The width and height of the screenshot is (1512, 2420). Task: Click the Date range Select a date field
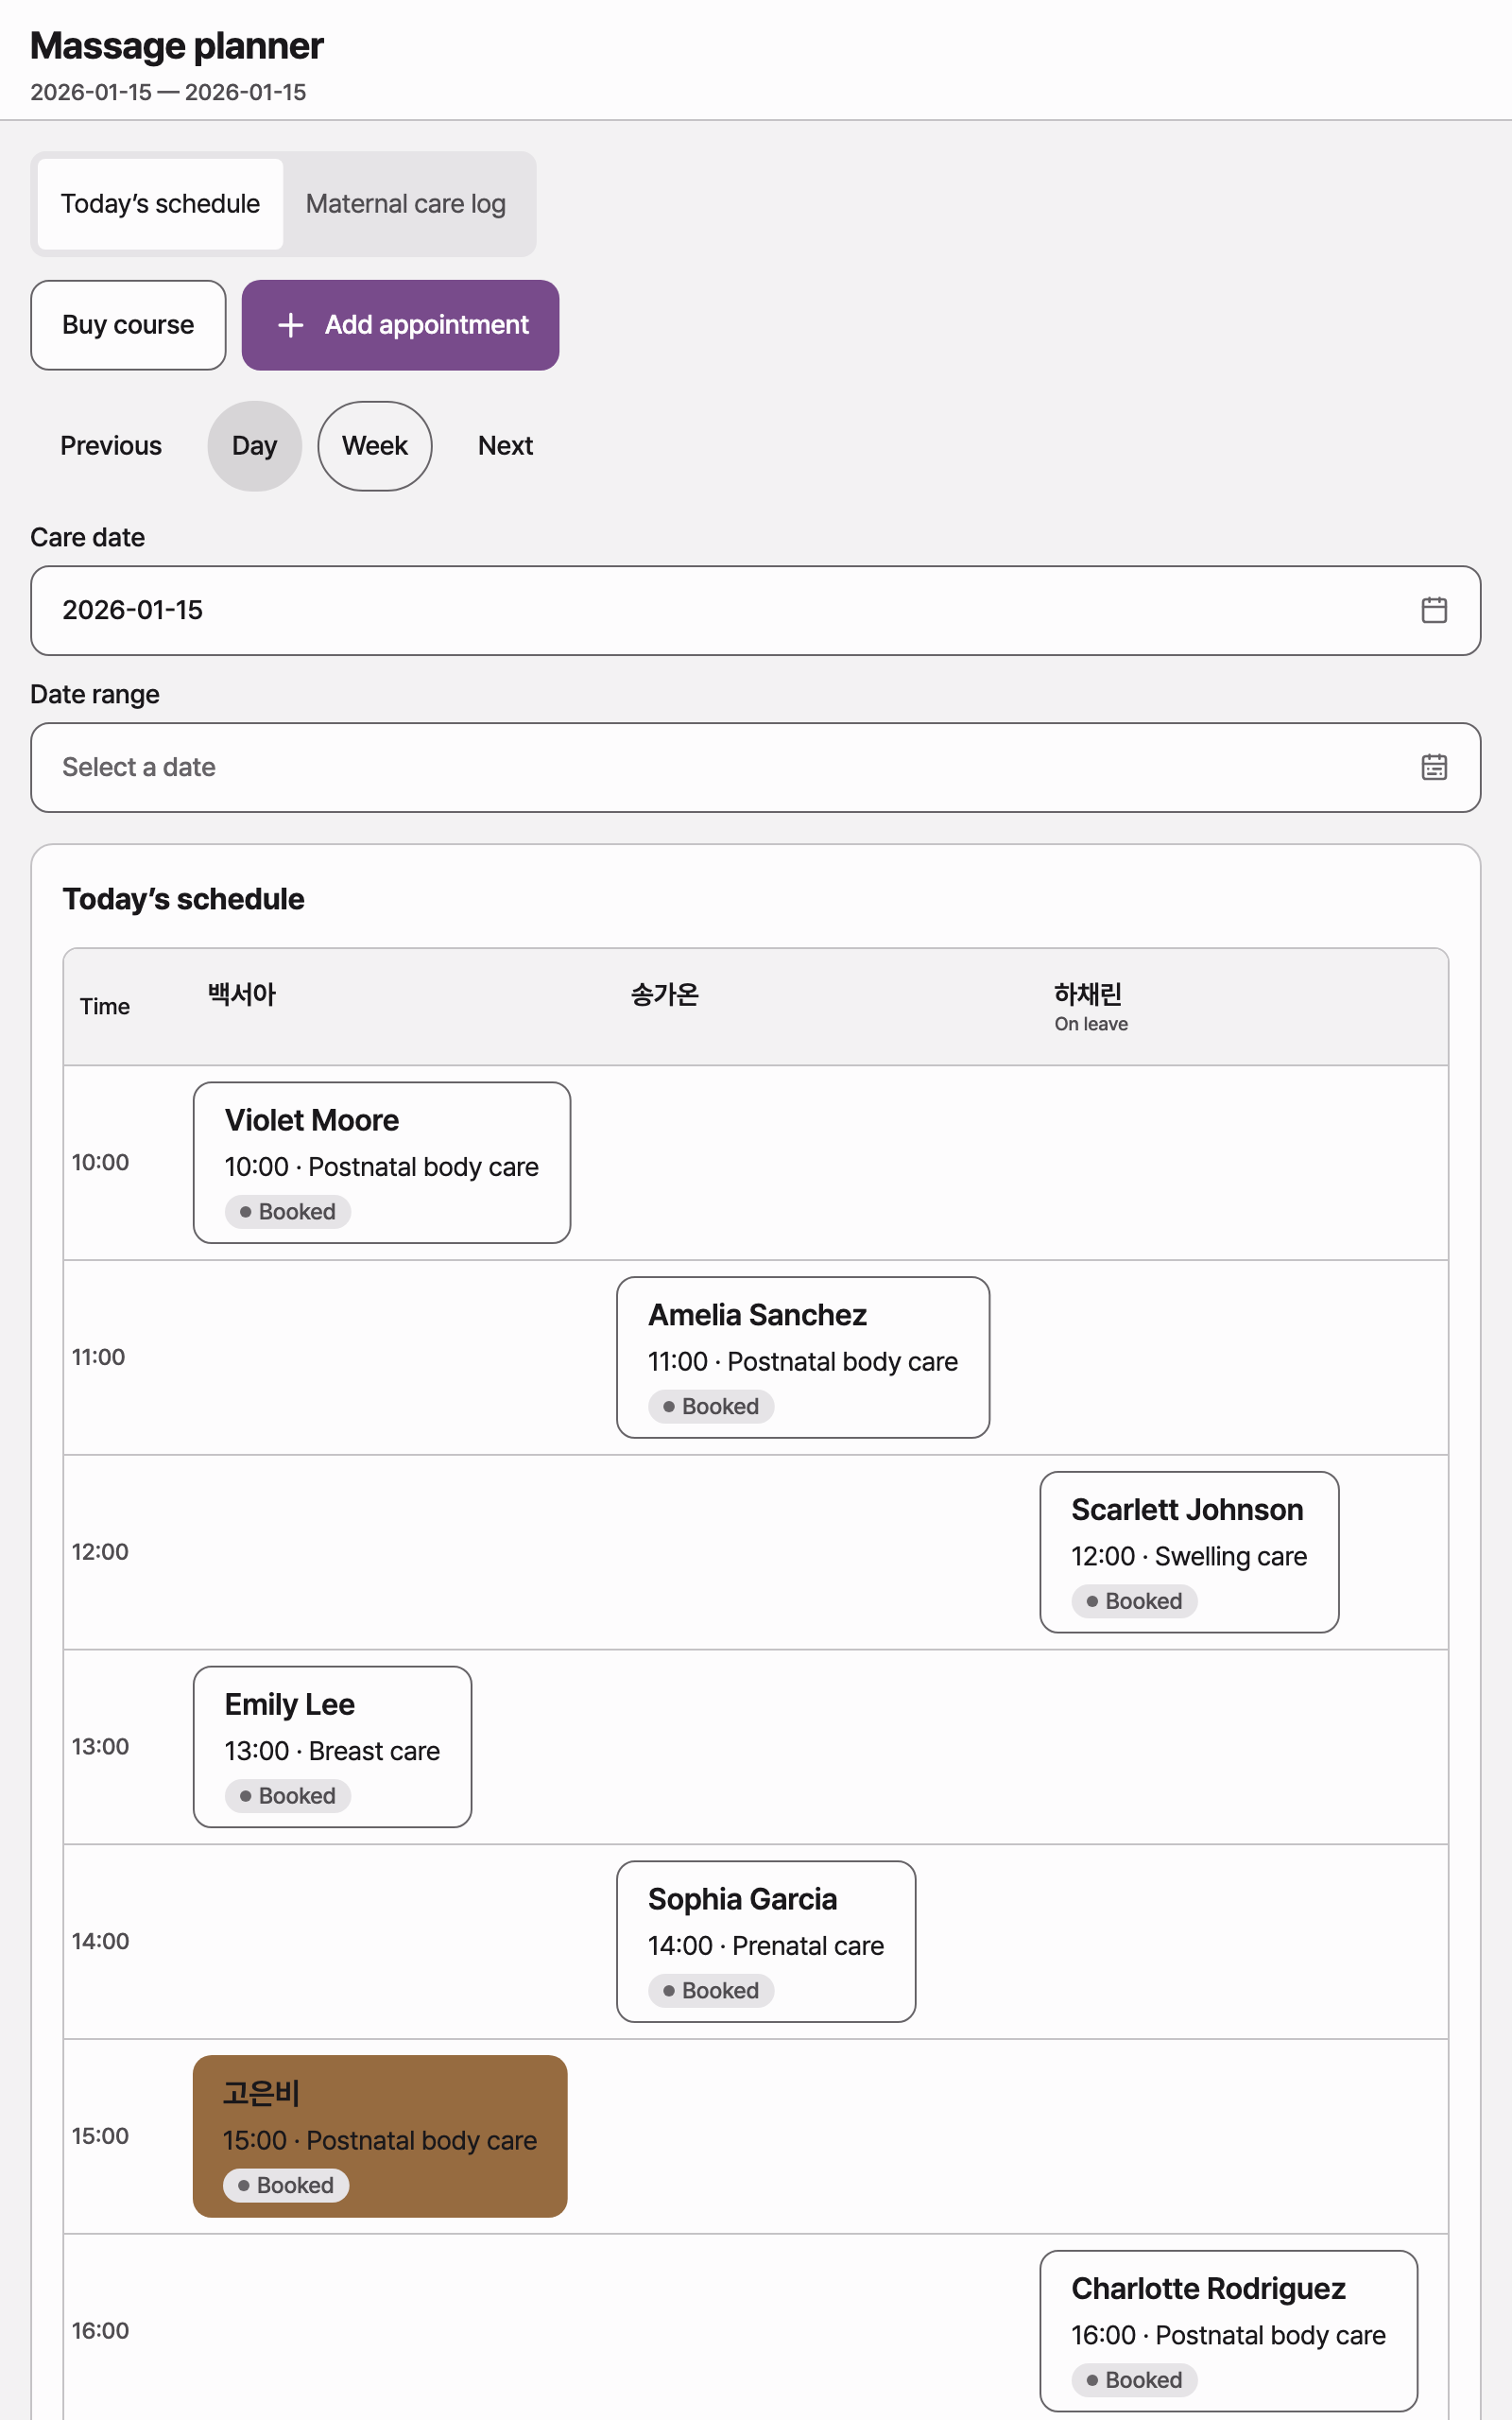[x=755, y=767]
